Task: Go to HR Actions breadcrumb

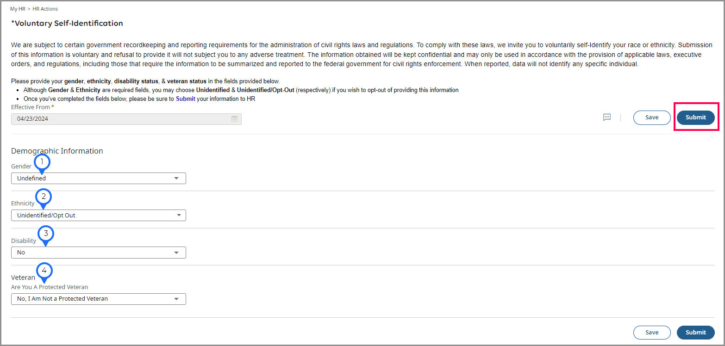Action: (x=45, y=9)
